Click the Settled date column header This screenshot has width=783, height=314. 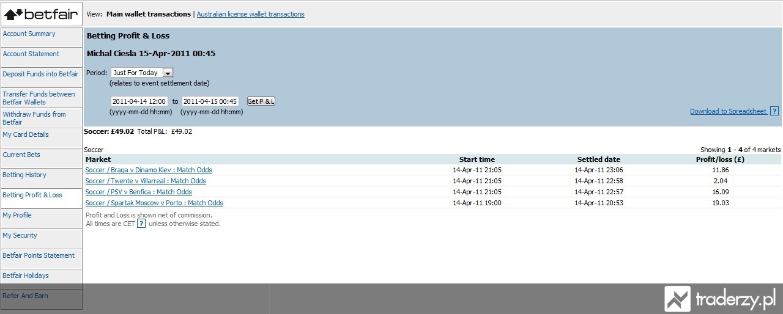(x=599, y=159)
